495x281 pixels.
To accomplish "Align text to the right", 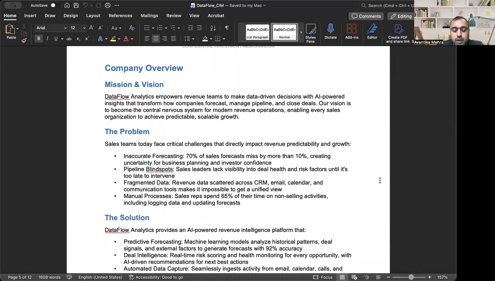I will (165, 39).
